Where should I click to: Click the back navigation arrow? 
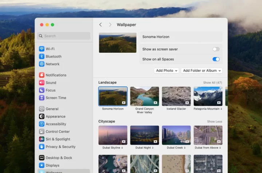pyautogui.click(x=100, y=25)
